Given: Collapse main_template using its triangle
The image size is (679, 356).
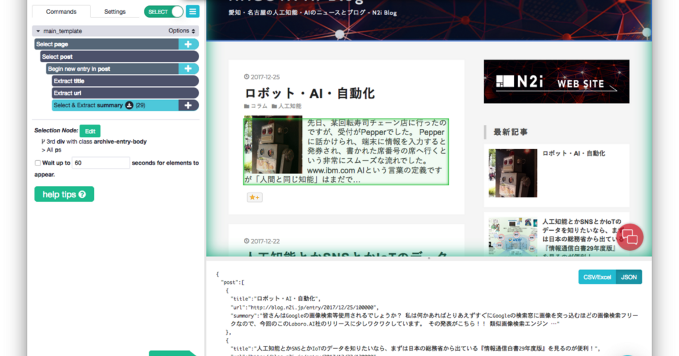Looking at the screenshot, I should 39,31.
